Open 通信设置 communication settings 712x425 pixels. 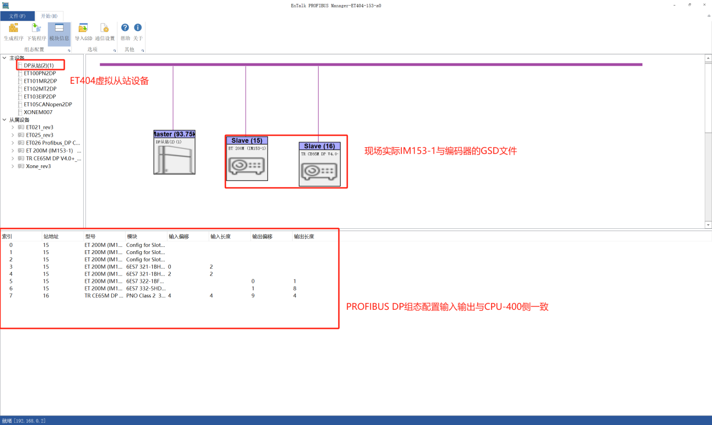click(x=105, y=31)
